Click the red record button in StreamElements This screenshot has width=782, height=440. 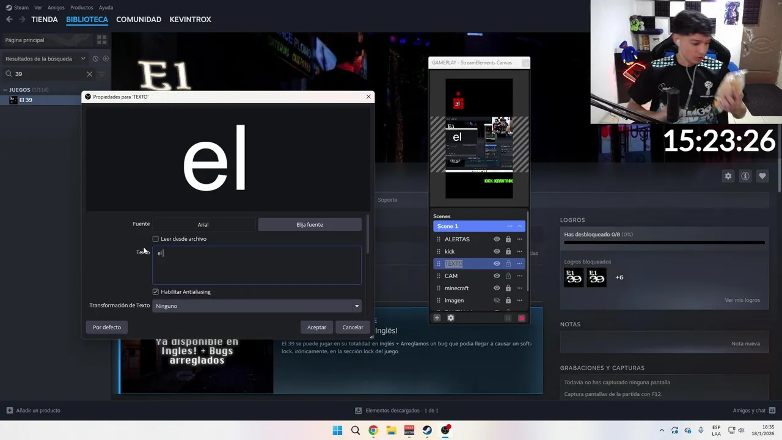click(521, 318)
